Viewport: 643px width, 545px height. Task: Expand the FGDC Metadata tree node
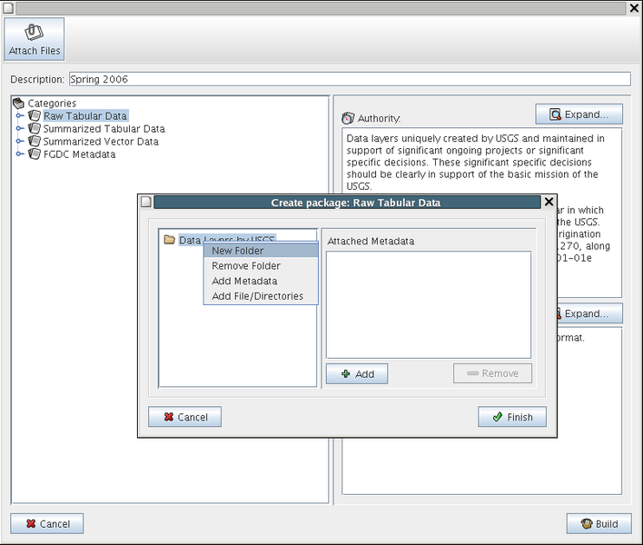coord(20,154)
